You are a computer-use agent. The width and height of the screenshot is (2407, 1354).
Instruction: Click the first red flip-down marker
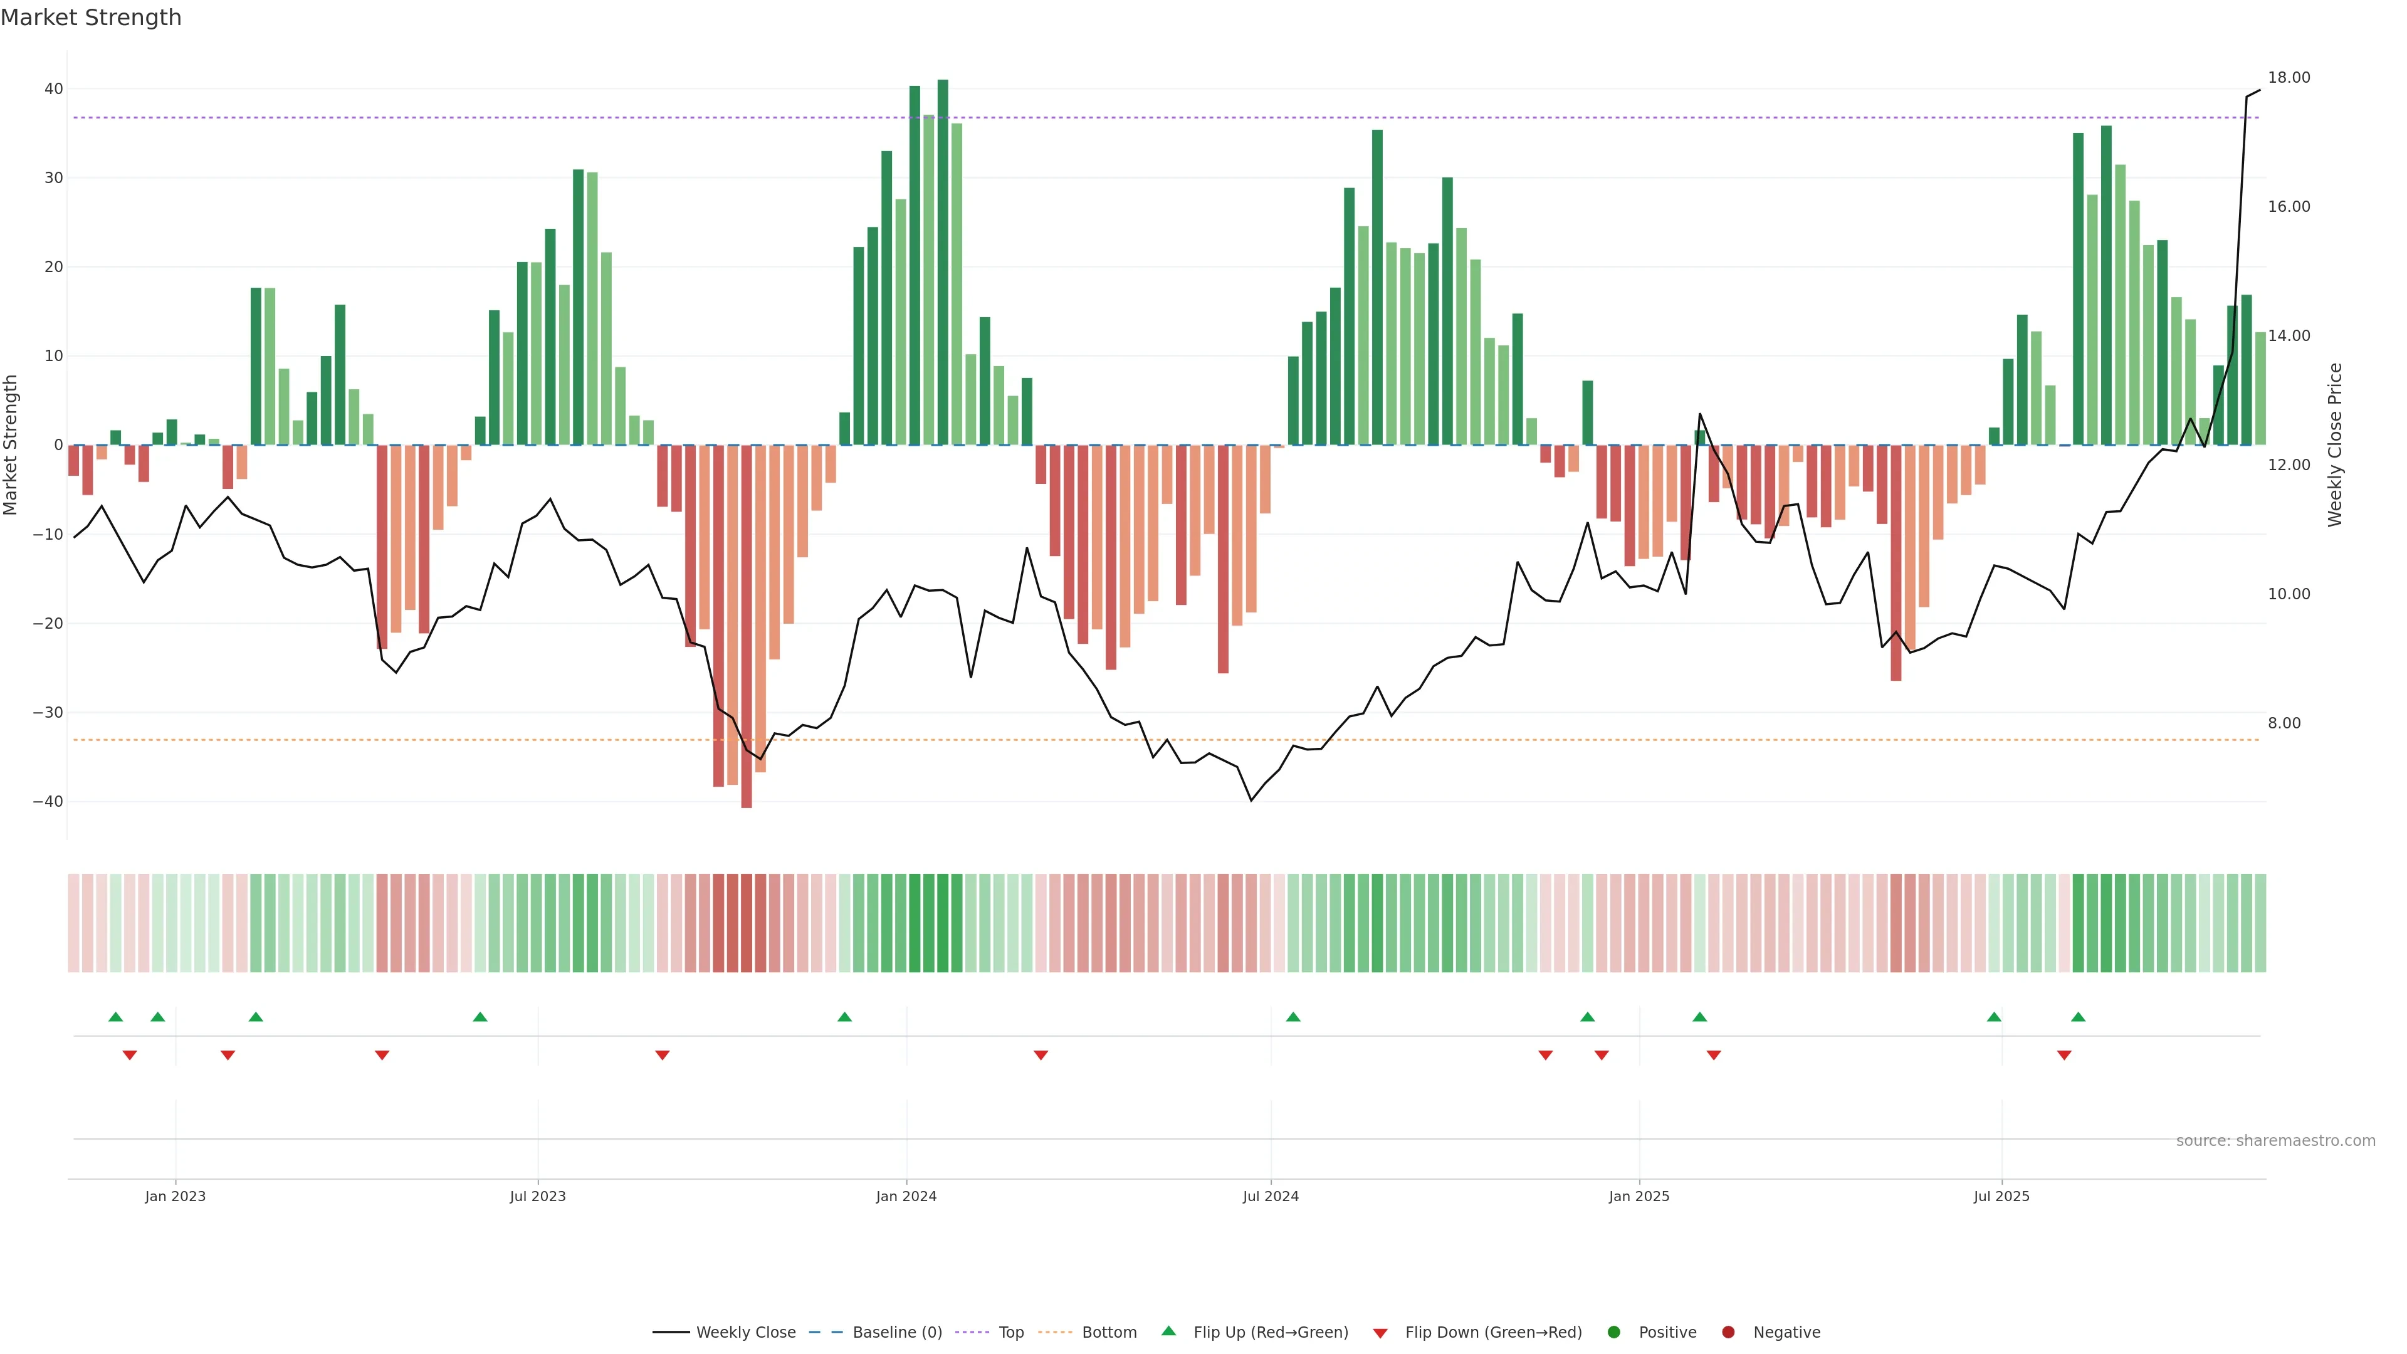pyautogui.click(x=130, y=1055)
